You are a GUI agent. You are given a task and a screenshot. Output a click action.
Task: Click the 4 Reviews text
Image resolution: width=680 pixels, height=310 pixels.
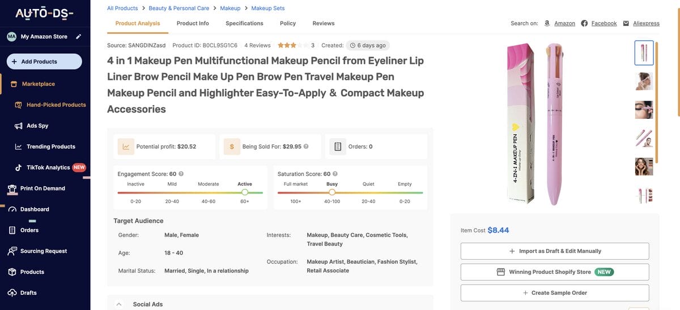(257, 45)
